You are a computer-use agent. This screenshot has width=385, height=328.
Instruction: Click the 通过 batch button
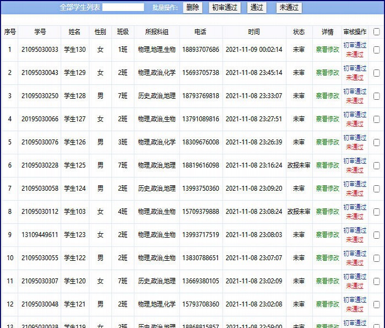[257, 8]
